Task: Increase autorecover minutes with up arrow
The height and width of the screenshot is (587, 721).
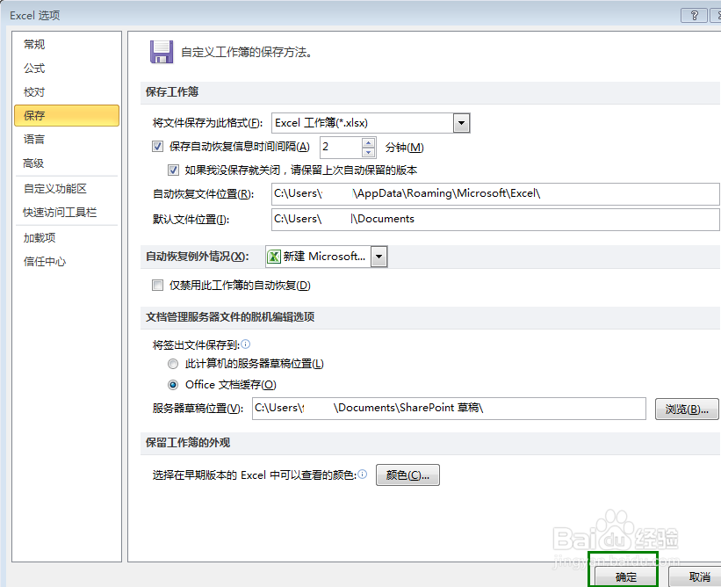Action: (x=368, y=142)
